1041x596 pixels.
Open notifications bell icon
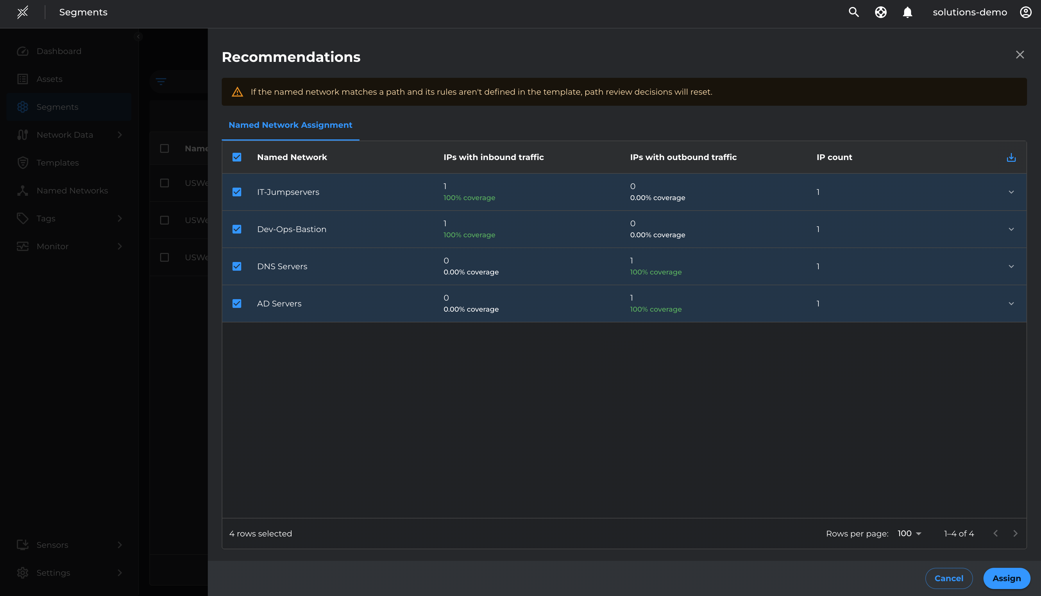(908, 12)
